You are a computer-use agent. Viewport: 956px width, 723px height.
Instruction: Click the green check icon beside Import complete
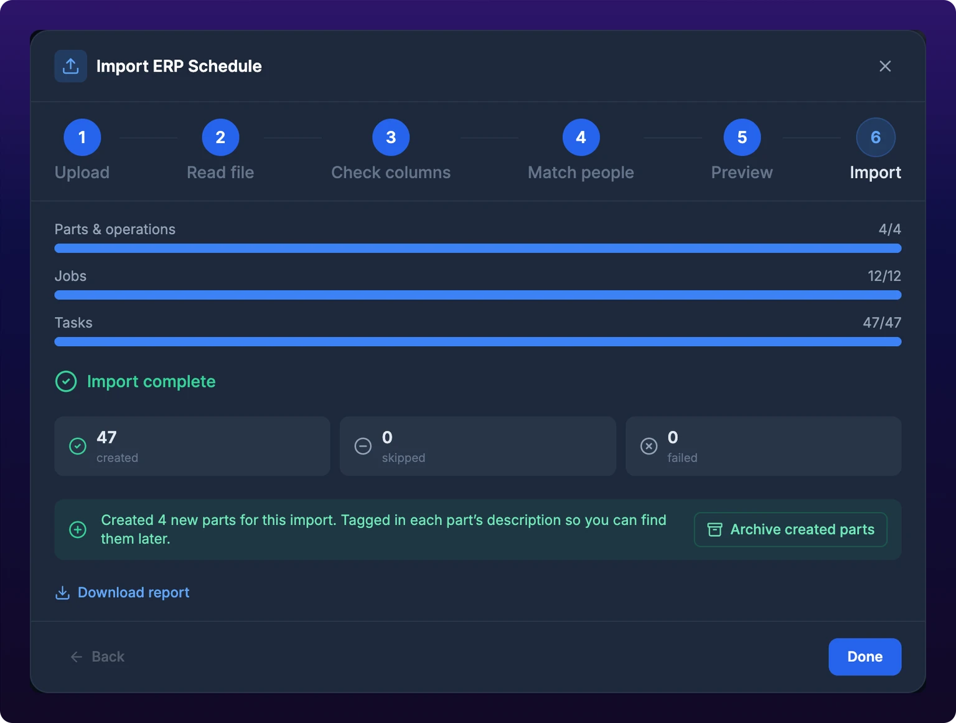point(66,381)
